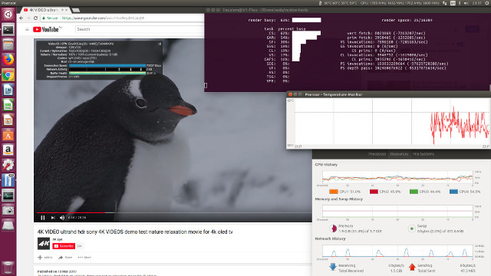
Task: Reload the page in Chrome
Action: (36, 18)
